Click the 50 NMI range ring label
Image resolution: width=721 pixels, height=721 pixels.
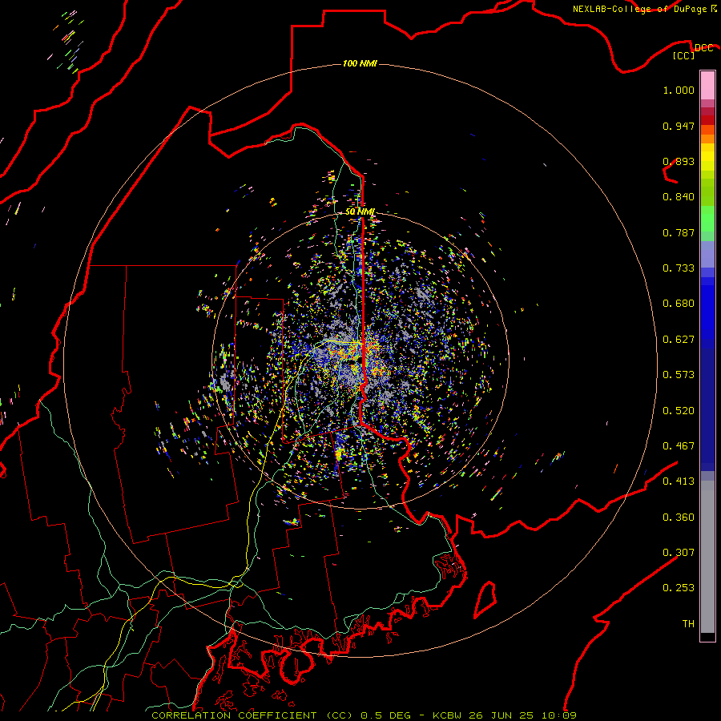(360, 211)
